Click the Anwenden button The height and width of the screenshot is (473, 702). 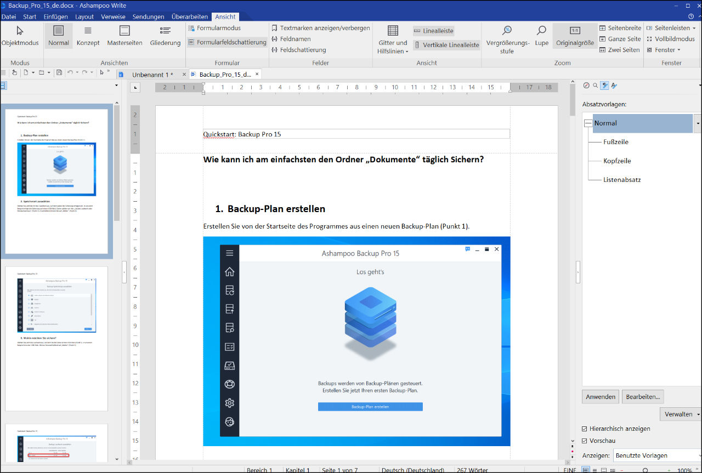[x=601, y=397]
